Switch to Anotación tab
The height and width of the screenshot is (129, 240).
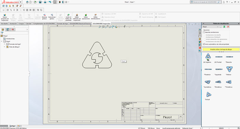(13, 24)
